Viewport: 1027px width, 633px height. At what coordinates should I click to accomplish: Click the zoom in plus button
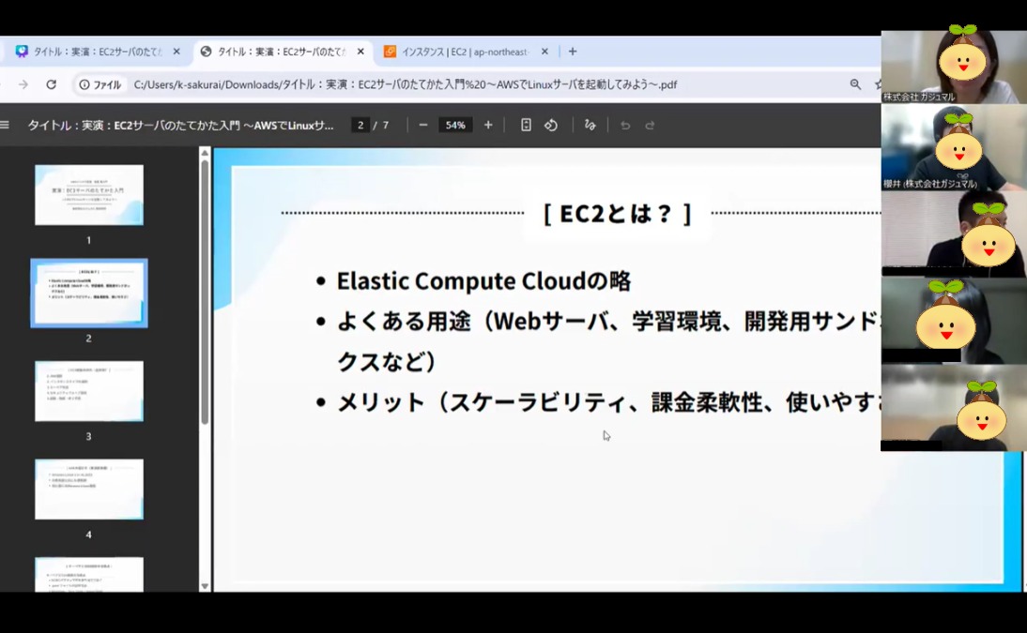pos(488,125)
